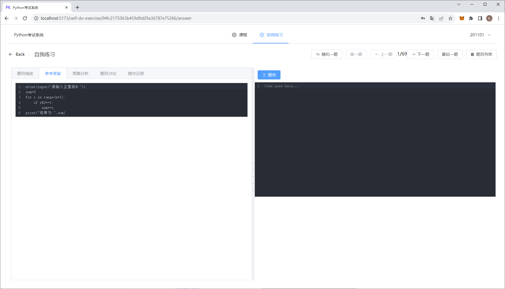Open the profile avatar 'b'
The width and height of the screenshot is (505, 289).
coord(489,18)
